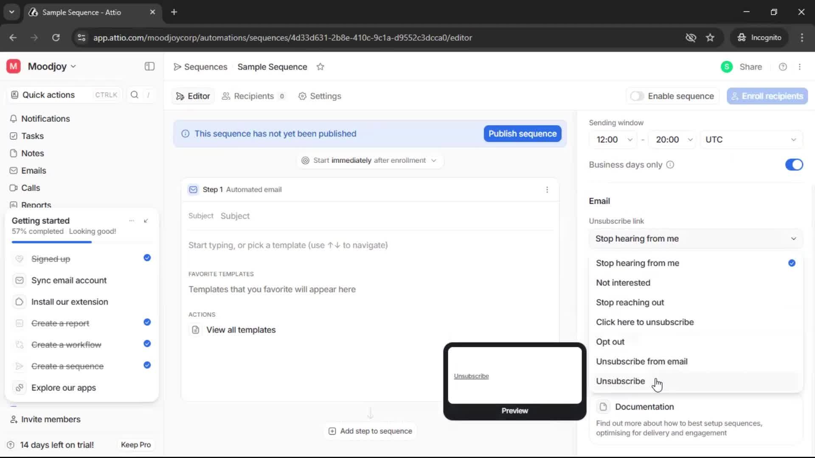The image size is (815, 458).
Task: Star the Sample Sequence as favorite
Action: coord(321,67)
